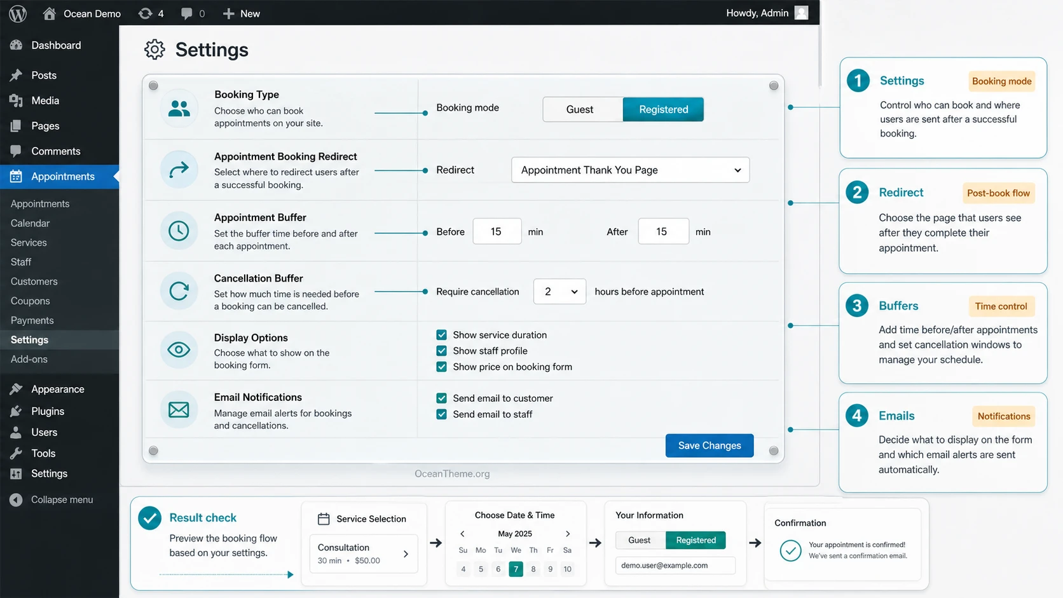Select Guest booking mode

[582, 109]
